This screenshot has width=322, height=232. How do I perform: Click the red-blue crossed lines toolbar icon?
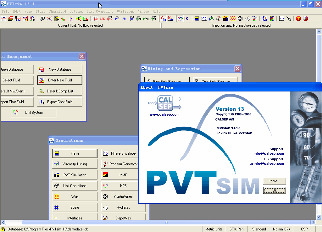point(49,19)
